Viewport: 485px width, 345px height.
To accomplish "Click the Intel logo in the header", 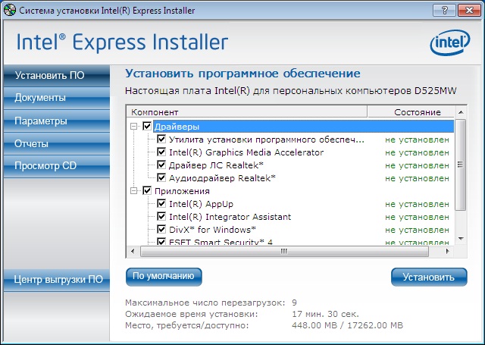I will [x=449, y=42].
